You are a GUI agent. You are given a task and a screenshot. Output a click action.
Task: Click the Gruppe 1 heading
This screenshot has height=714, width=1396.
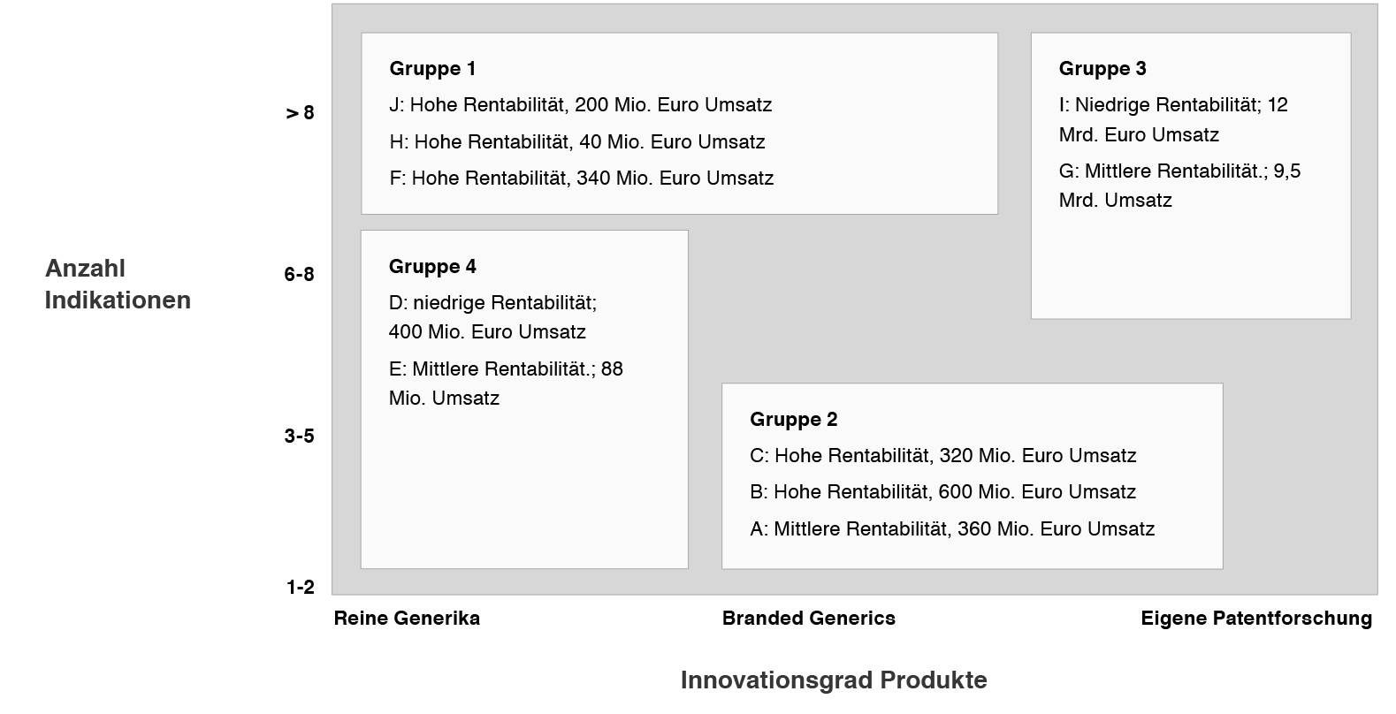(432, 69)
